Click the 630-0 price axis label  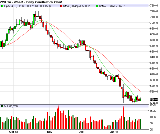click(x=154, y=63)
